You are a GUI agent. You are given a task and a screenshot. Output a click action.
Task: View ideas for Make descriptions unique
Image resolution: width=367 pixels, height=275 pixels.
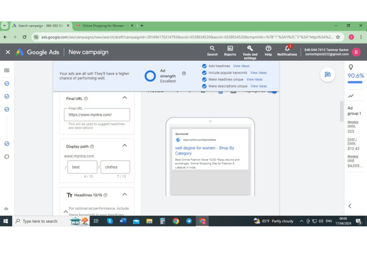[259, 86]
